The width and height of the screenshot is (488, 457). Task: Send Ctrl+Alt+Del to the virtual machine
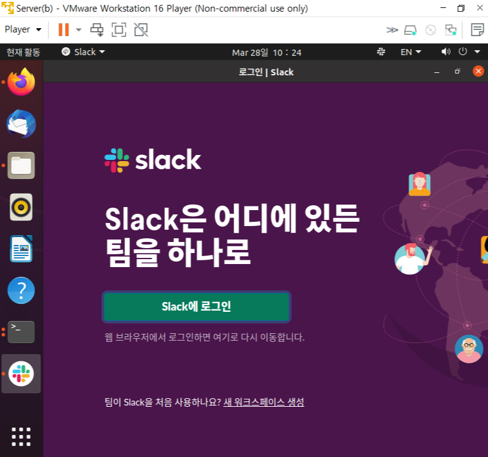[97, 30]
